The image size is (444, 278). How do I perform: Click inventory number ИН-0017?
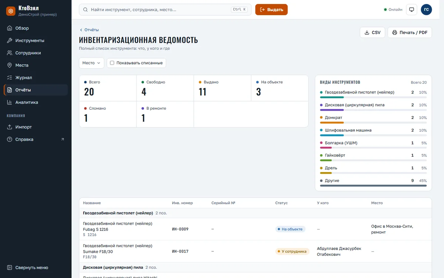pos(180,251)
